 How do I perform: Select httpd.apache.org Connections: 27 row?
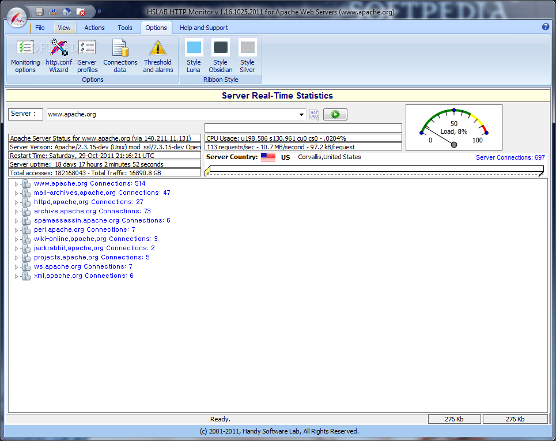pyautogui.click(x=89, y=202)
